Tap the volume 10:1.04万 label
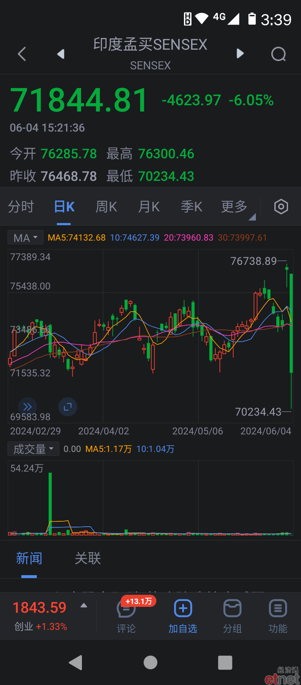This screenshot has height=685, width=301. 156,449
